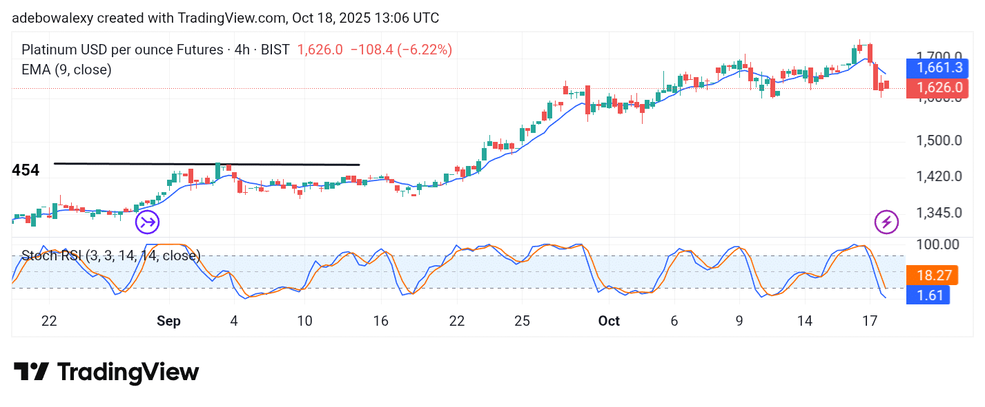Viewport: 985px width, 407px height.
Task: Click the purple arrow circle icon
Action: coord(147,222)
